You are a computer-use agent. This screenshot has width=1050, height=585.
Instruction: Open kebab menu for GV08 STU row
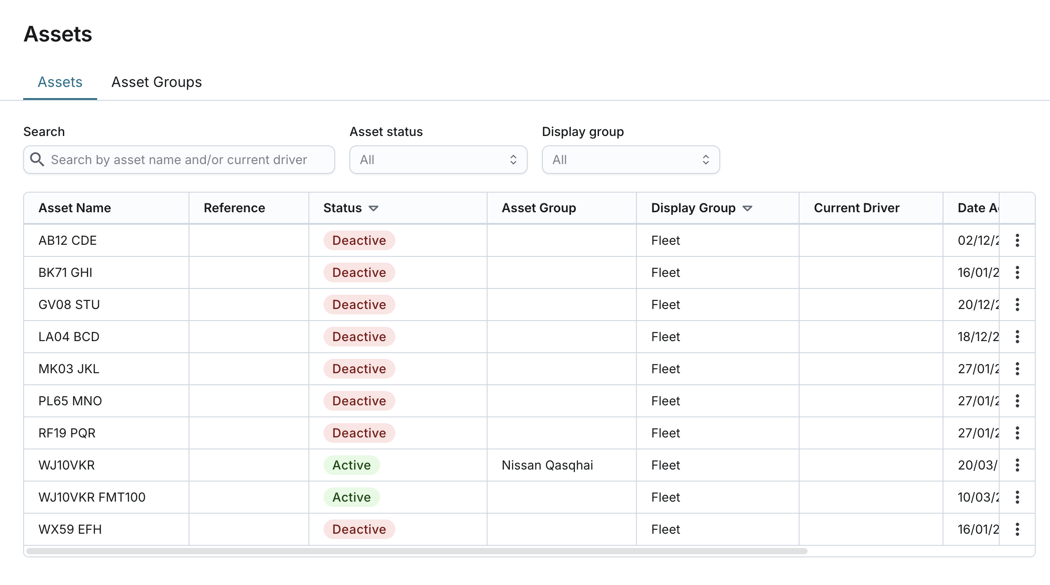[1017, 305]
